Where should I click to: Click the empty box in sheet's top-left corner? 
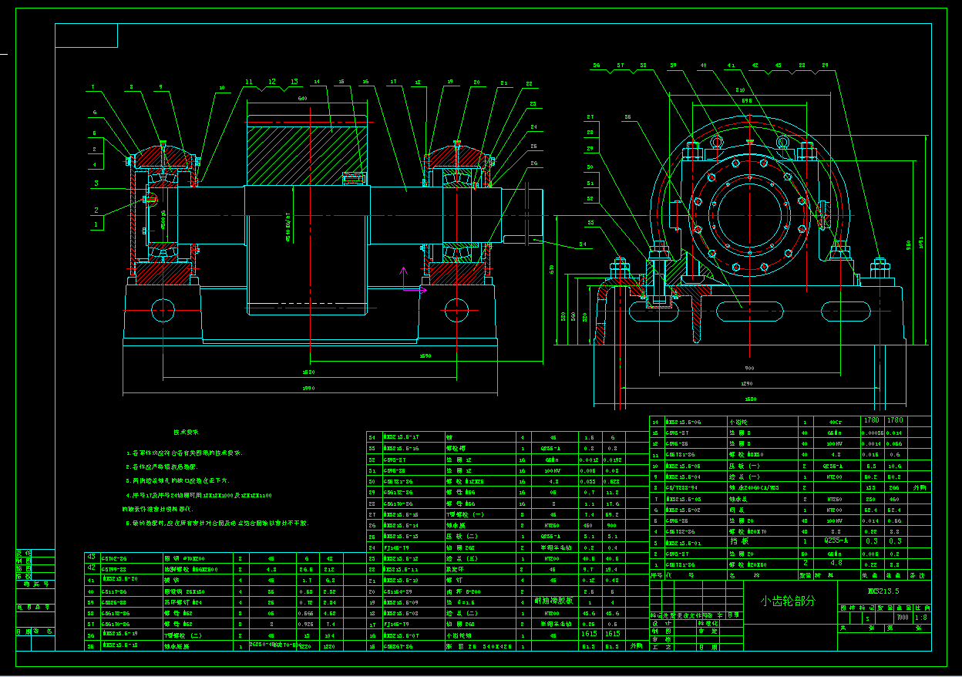pos(86,35)
